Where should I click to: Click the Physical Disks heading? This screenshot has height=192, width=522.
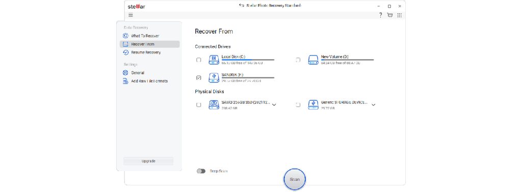coord(210,91)
